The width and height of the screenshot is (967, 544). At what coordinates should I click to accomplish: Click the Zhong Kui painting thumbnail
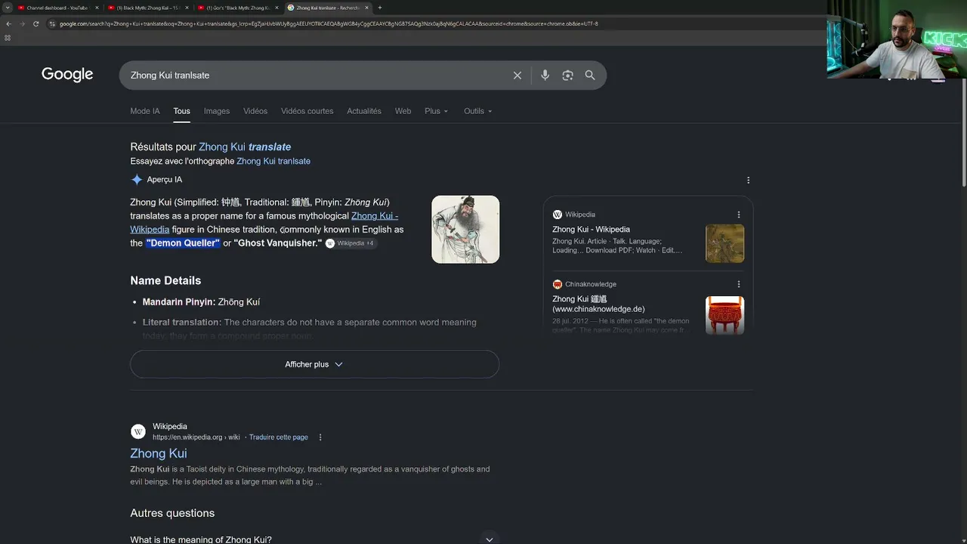coord(465,230)
